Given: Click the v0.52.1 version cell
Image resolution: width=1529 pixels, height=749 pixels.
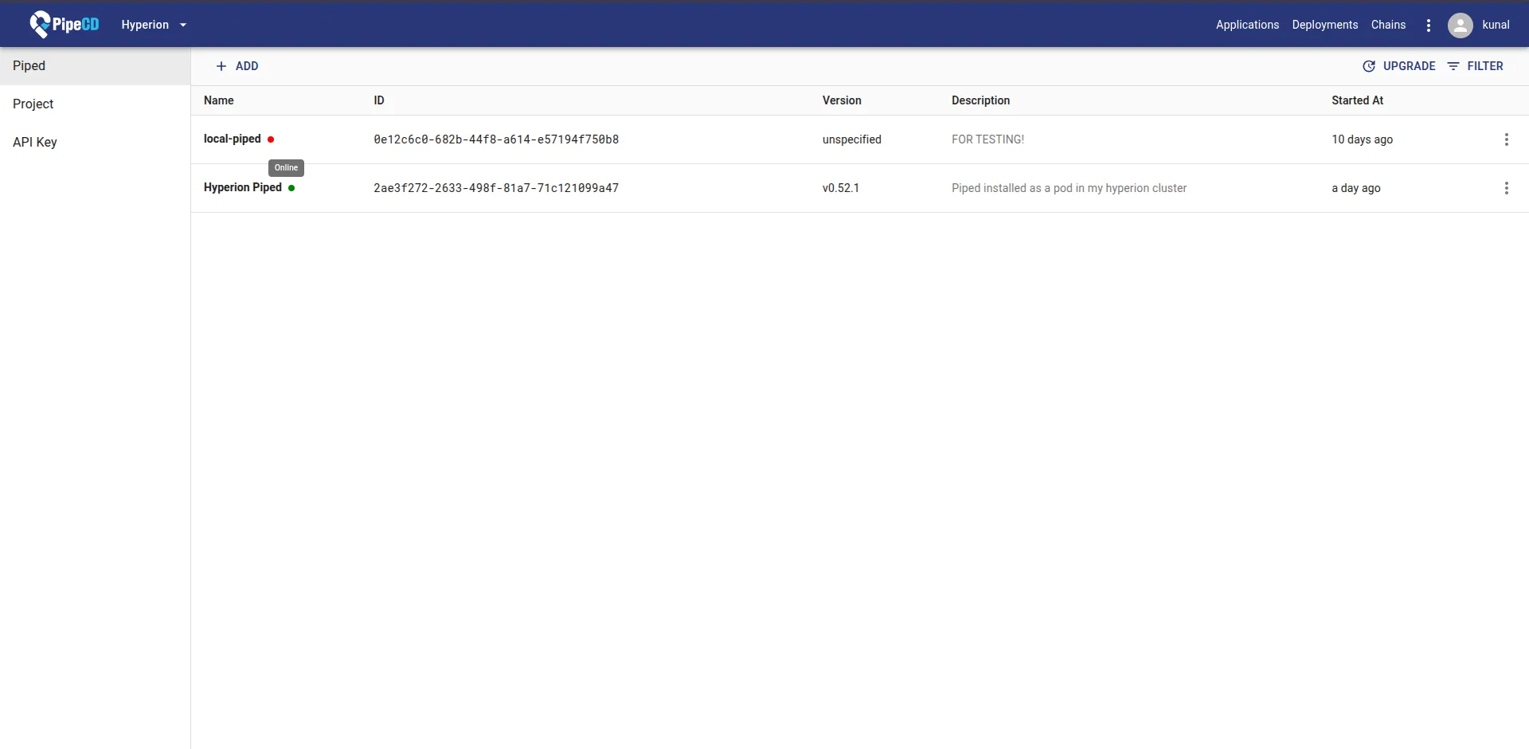Looking at the screenshot, I should (840, 188).
